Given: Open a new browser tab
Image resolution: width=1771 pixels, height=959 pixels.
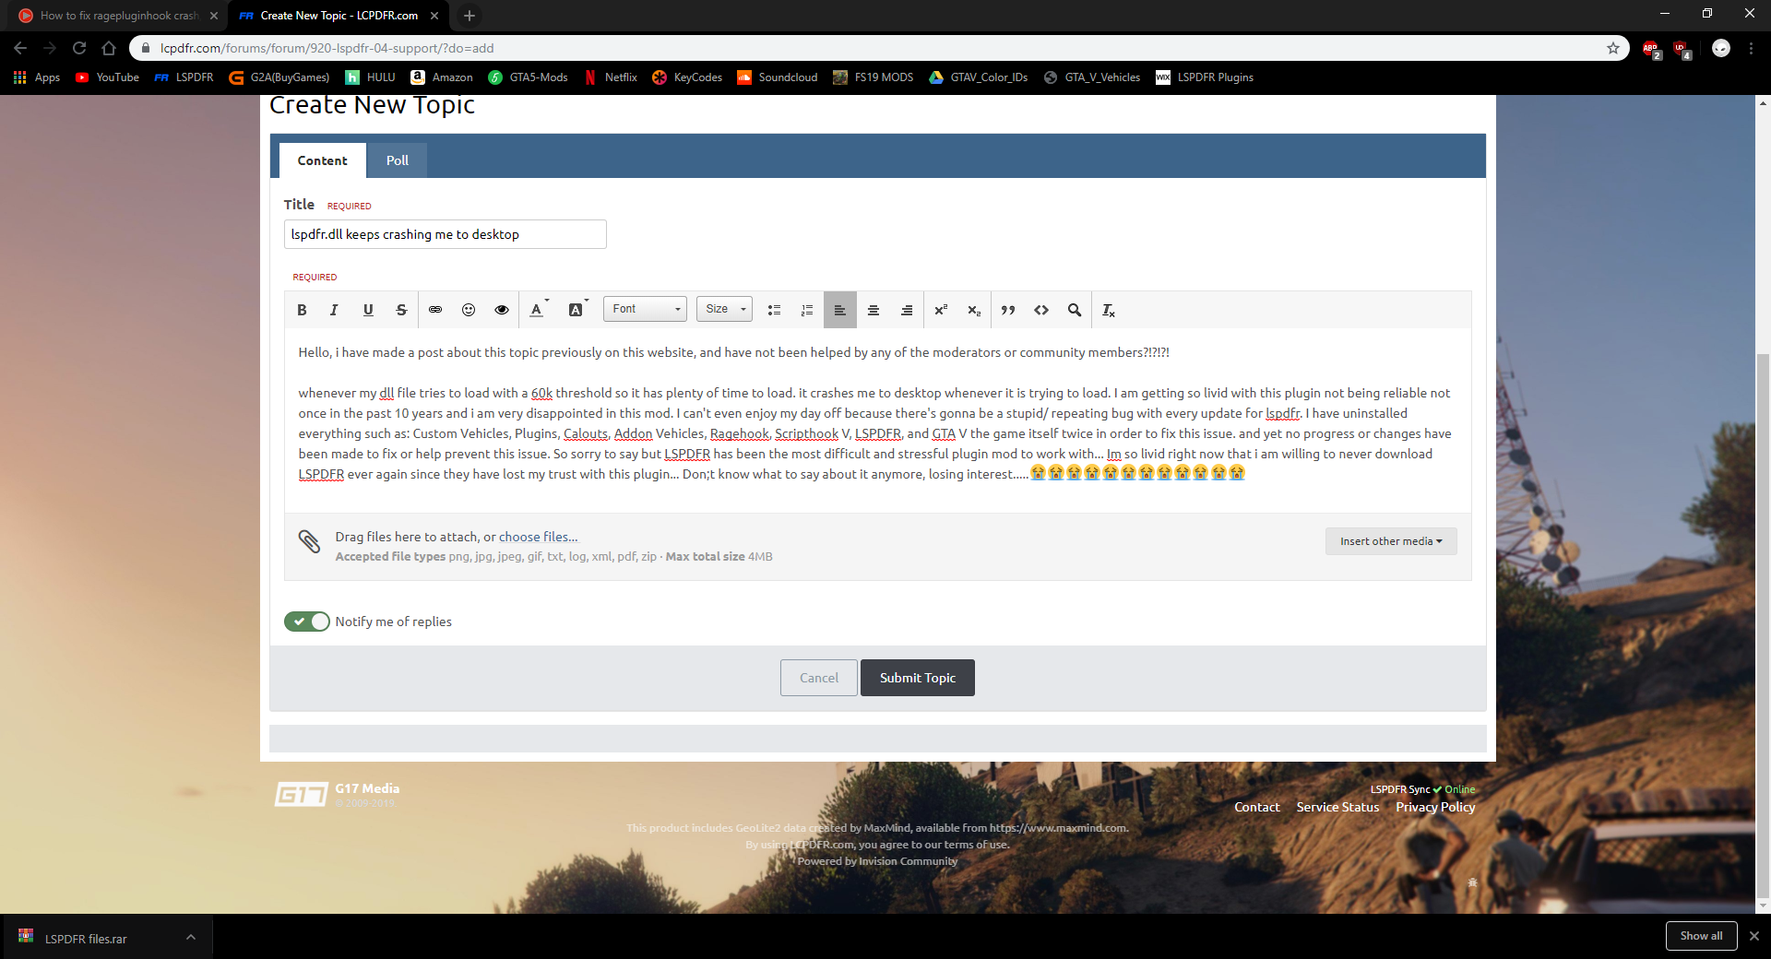Looking at the screenshot, I should (469, 16).
